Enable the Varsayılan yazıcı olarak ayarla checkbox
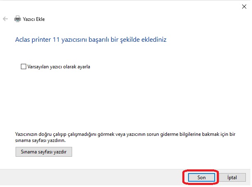This screenshot has height=187, width=252. coord(23,66)
